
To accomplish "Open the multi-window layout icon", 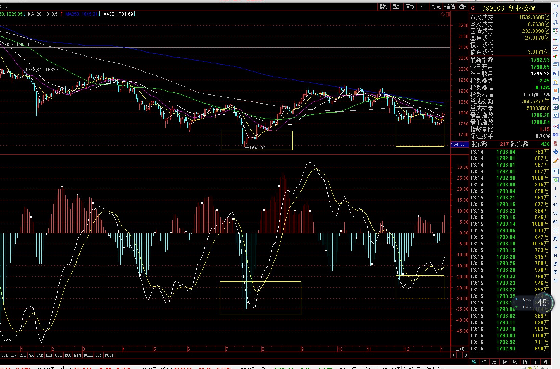I will pyautogui.click(x=555, y=65).
